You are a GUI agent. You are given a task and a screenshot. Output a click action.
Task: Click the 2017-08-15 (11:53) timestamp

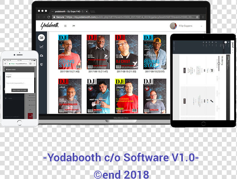point(126,72)
